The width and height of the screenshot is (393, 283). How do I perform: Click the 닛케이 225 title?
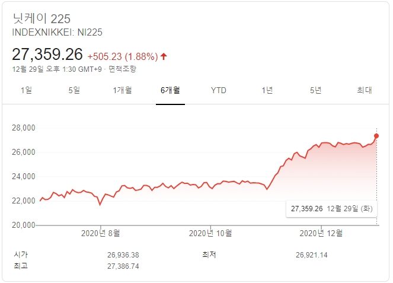coord(41,18)
